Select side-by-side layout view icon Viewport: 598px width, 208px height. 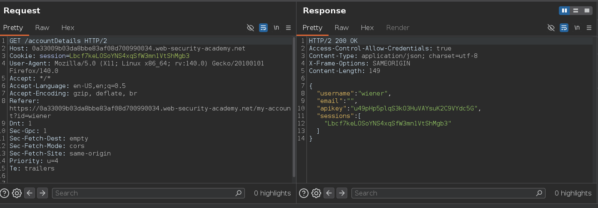coord(565,10)
